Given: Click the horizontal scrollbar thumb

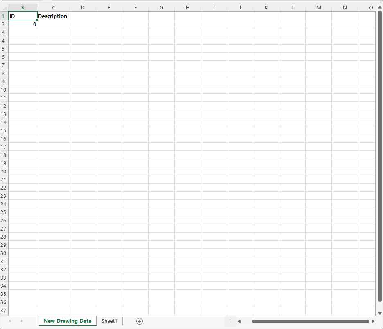Looking at the screenshot, I should [310, 321].
